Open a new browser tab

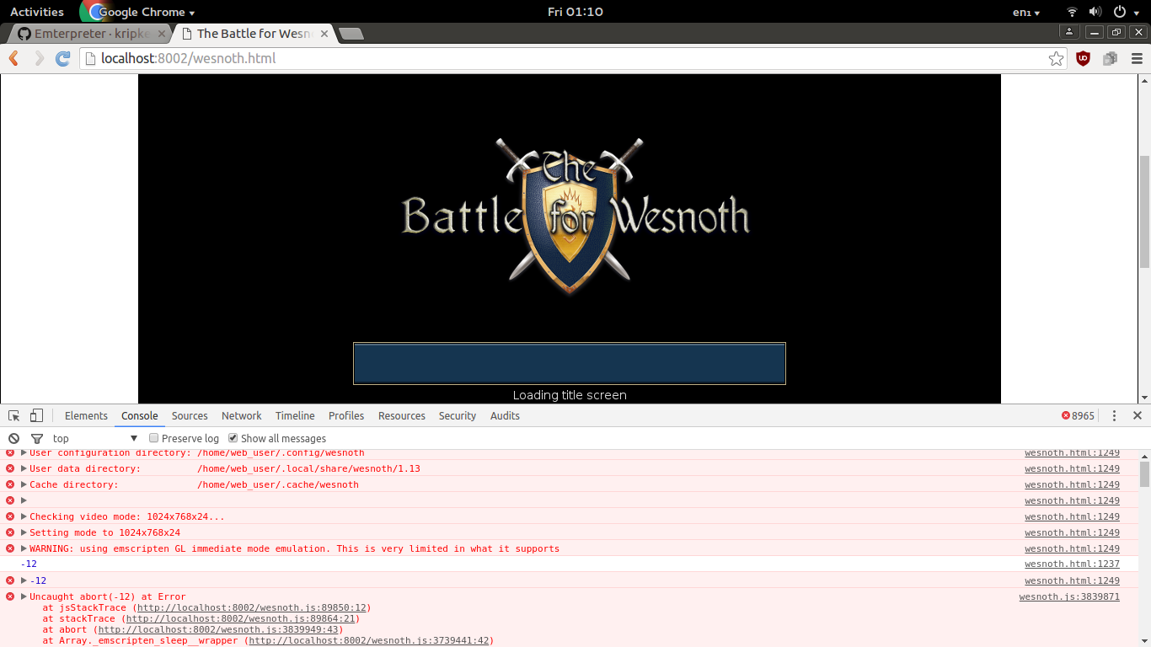point(351,34)
